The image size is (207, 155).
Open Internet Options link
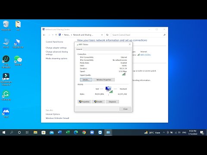point(53,114)
